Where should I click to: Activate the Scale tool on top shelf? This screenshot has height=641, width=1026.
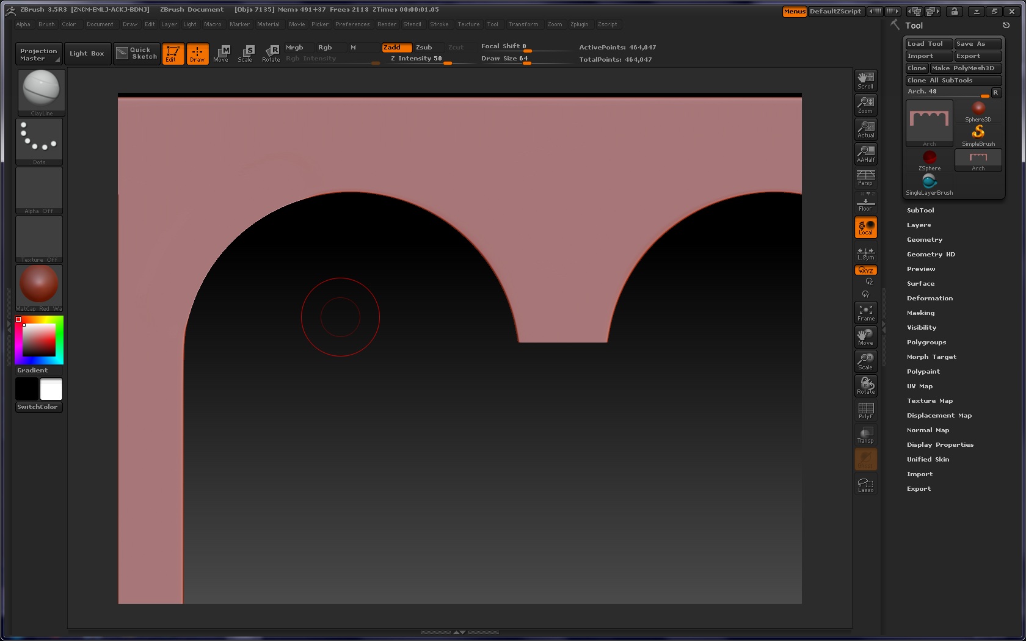click(246, 54)
